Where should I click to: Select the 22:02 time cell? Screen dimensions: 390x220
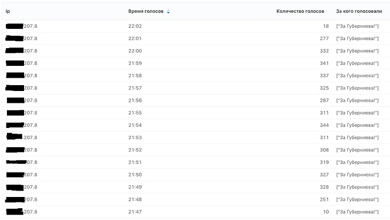click(135, 26)
